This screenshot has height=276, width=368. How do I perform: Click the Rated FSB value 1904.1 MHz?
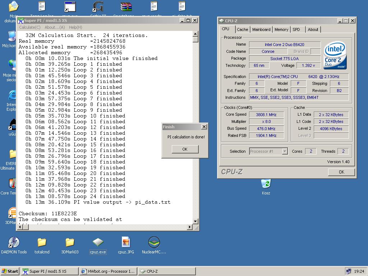point(266,135)
